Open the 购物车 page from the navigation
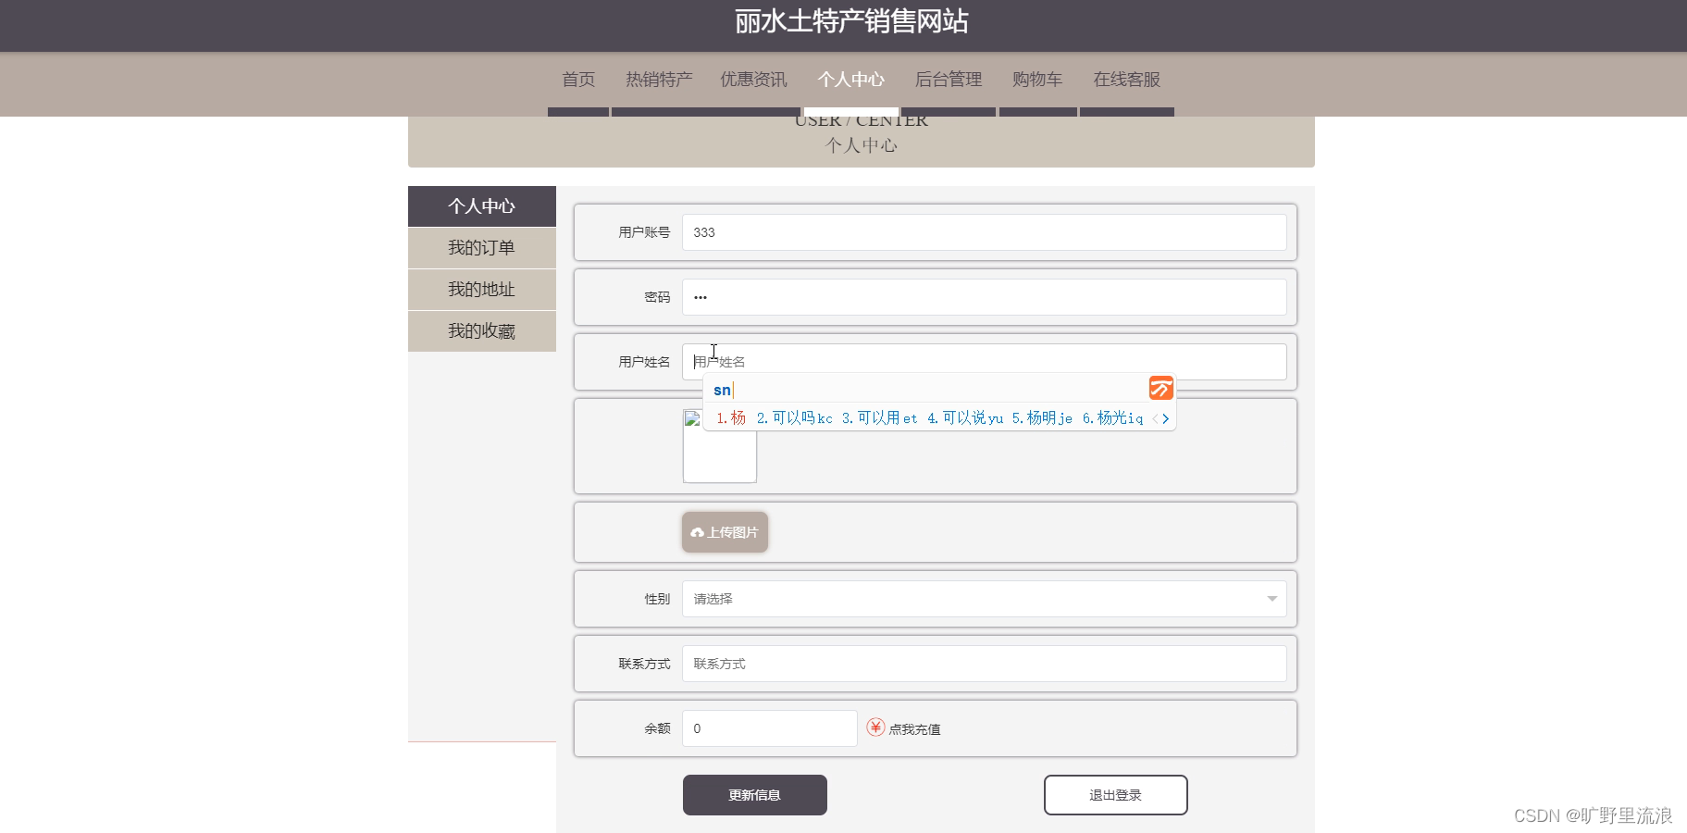1687x833 pixels. 1037,80
